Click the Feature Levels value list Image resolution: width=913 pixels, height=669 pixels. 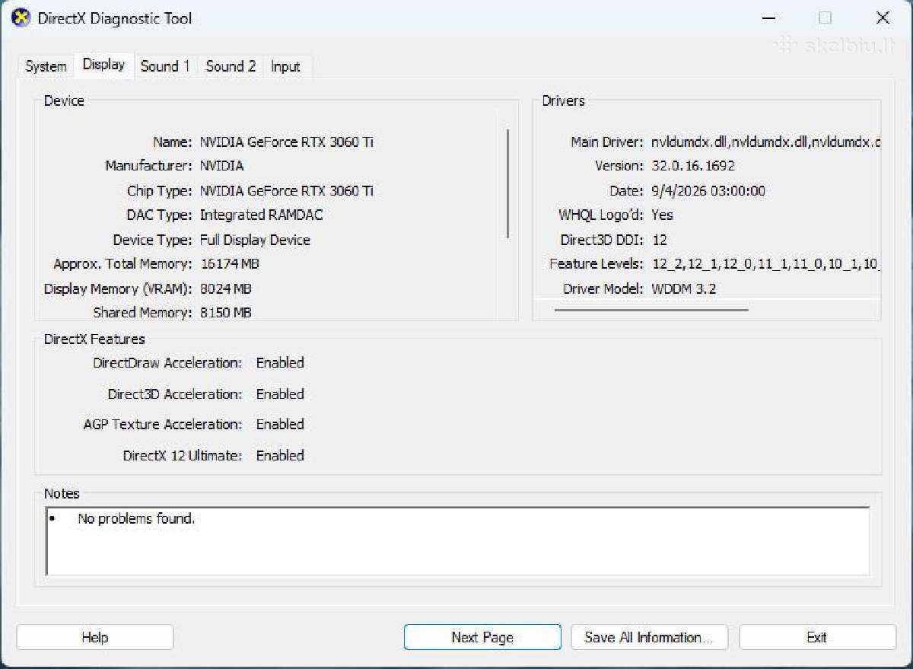tap(765, 264)
